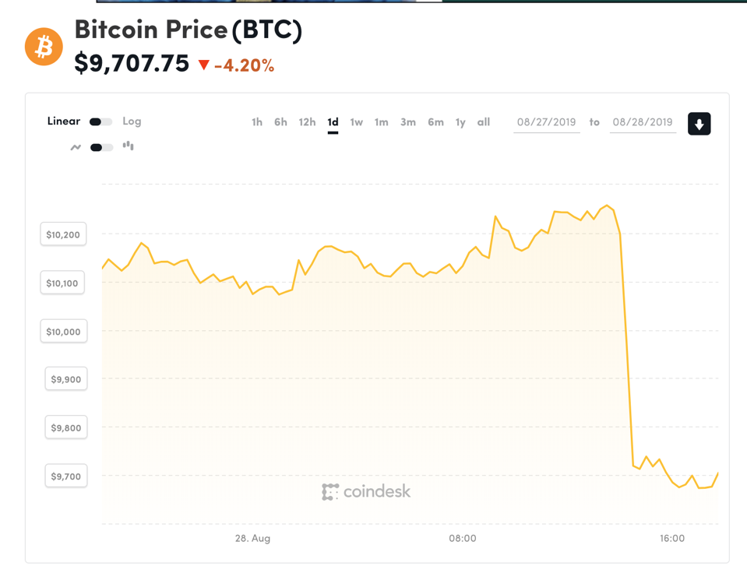Screen dimensions: 747x573
Task: Click the Bitcoin symbol inside the orange circle
Action: (44, 47)
